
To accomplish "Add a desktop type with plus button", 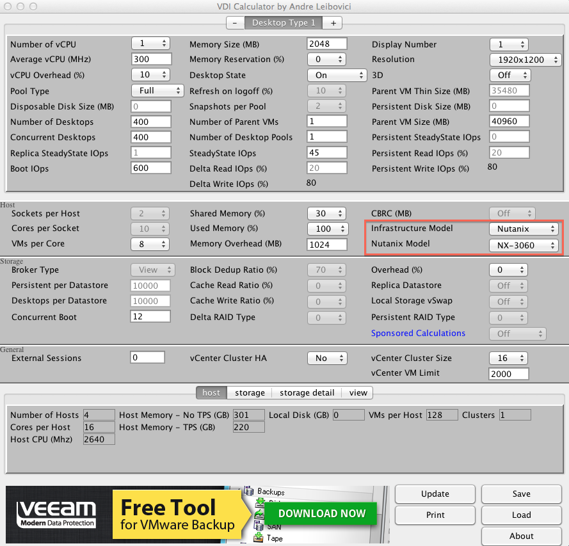I will [333, 23].
